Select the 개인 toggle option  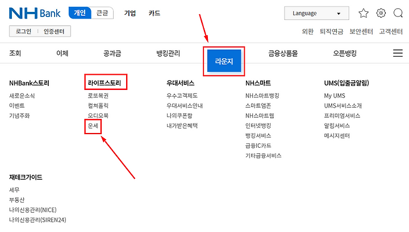point(80,12)
